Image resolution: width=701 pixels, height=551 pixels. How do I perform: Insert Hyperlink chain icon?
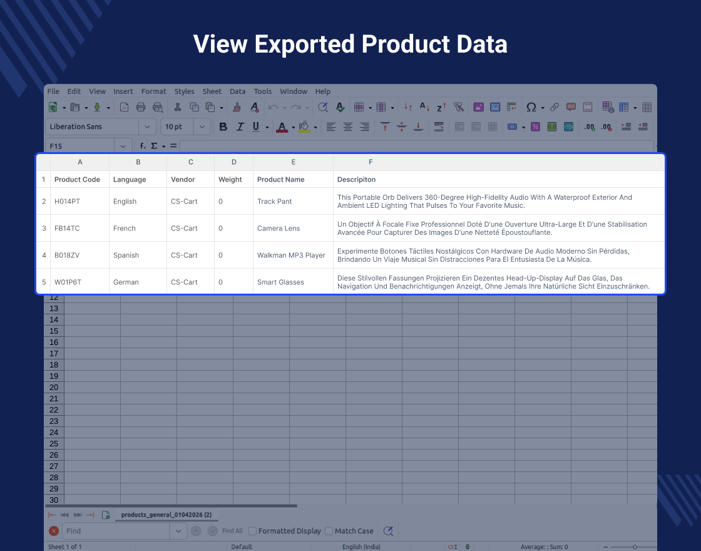click(x=555, y=107)
